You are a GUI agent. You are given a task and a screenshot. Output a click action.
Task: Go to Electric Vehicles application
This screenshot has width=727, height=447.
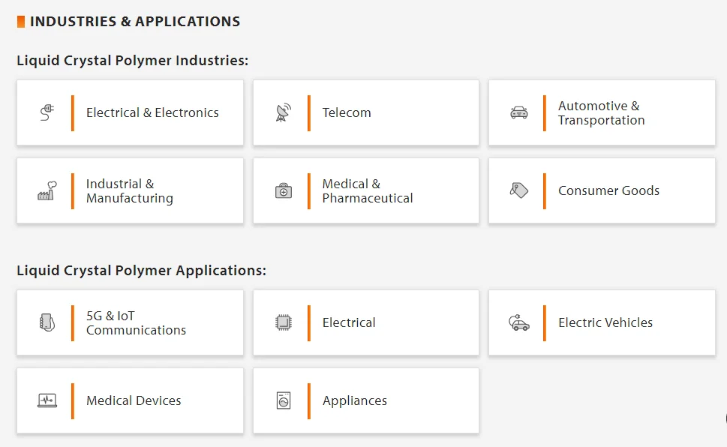coord(605,322)
